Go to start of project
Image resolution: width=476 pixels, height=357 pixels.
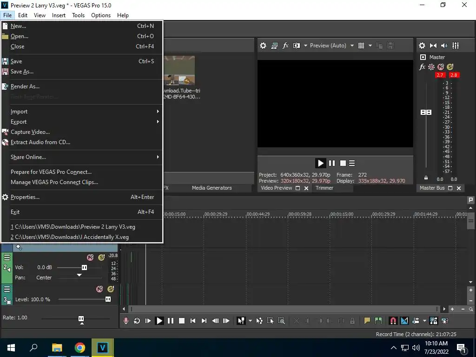pyautogui.click(x=193, y=321)
